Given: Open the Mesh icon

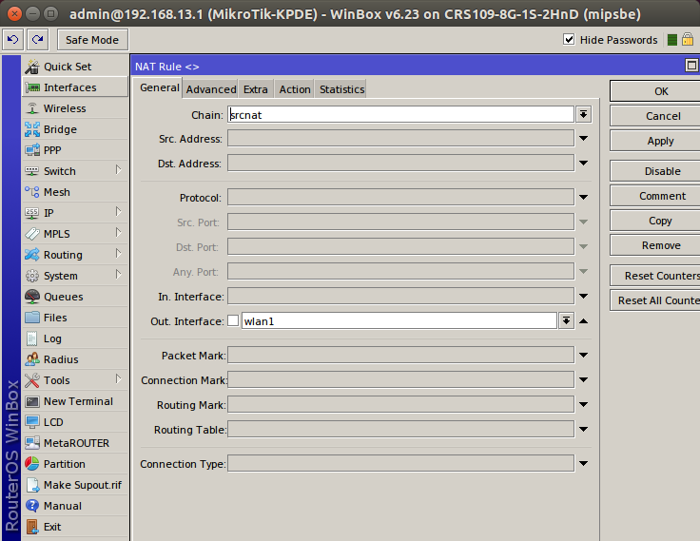Looking at the screenshot, I should 32,192.
